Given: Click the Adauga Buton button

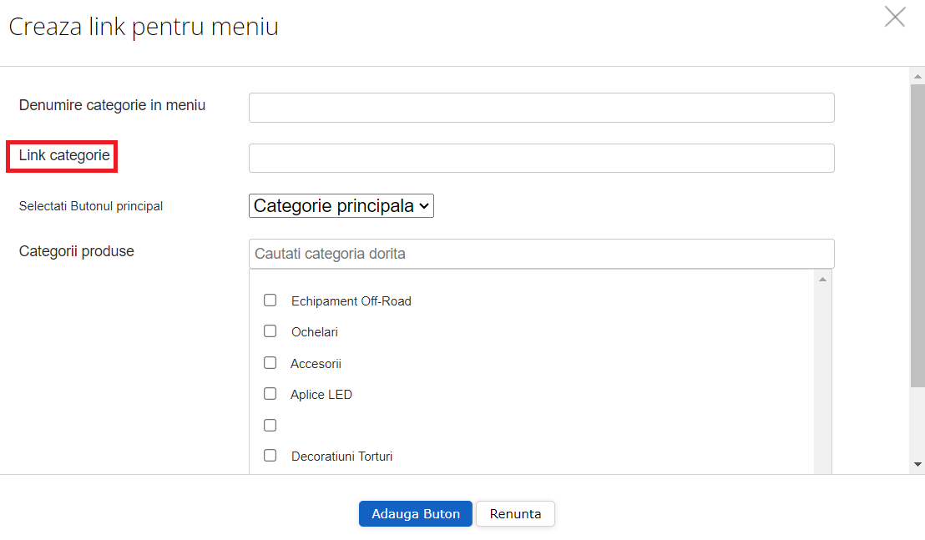Looking at the screenshot, I should [x=415, y=513].
